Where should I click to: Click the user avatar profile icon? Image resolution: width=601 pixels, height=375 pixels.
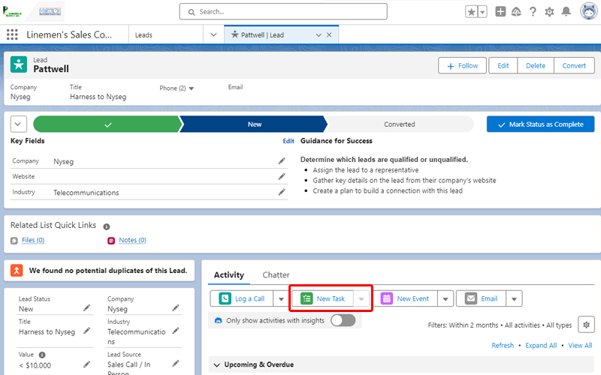coord(587,12)
